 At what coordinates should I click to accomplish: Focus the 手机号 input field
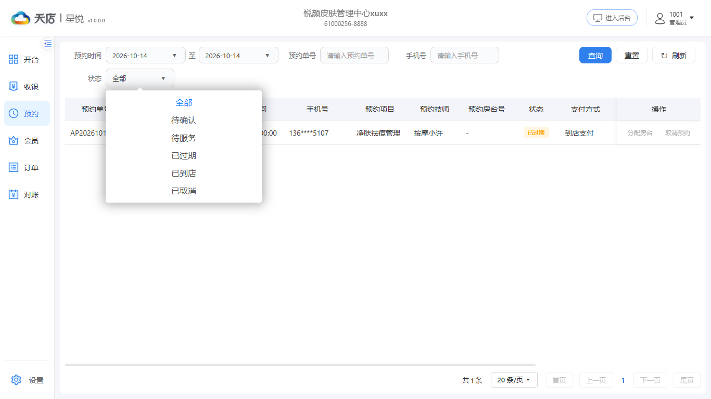tap(465, 56)
